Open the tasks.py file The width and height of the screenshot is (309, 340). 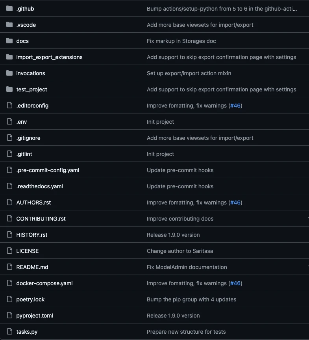coord(26,331)
